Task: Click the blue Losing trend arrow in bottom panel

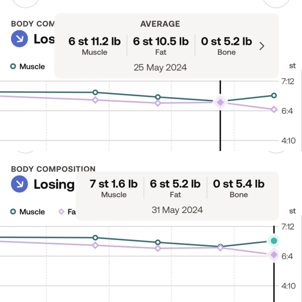Action: (19, 184)
